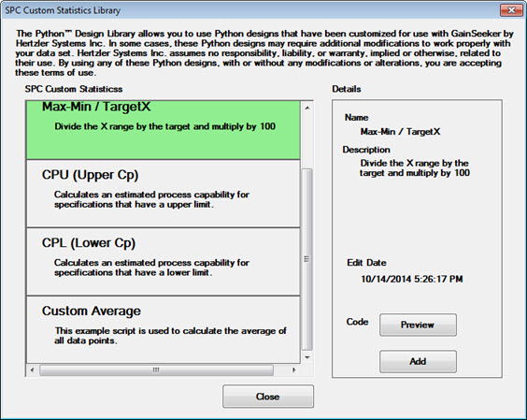
Task: Click the horizontal scrollbar thumb
Action: click(156, 370)
